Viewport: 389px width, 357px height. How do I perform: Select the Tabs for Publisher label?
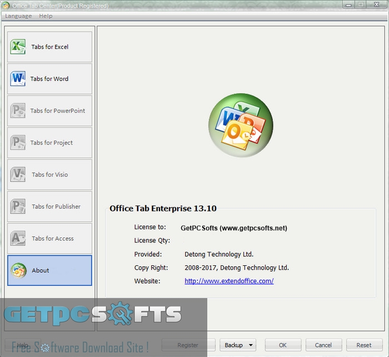tap(56, 206)
